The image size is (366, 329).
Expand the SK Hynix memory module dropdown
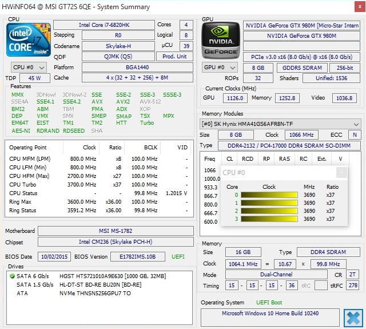pyautogui.click(x=280, y=124)
